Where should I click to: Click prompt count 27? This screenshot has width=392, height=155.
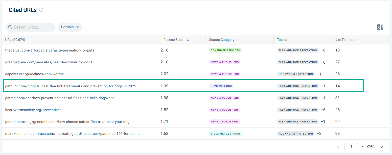pyautogui.click(x=337, y=62)
